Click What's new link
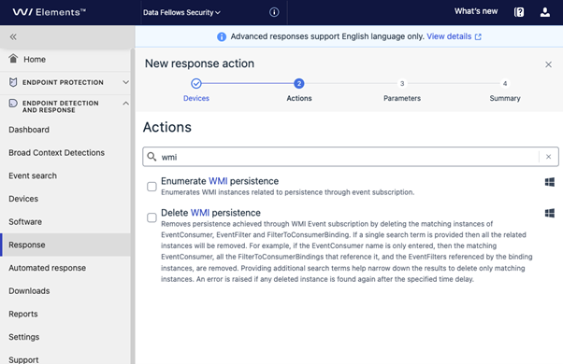 point(476,11)
